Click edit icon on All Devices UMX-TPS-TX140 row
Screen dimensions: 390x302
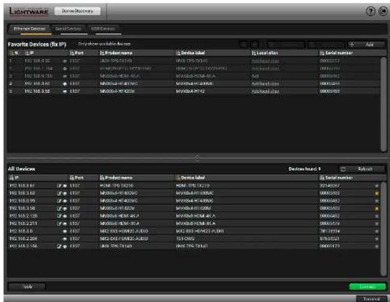[x=59, y=246]
